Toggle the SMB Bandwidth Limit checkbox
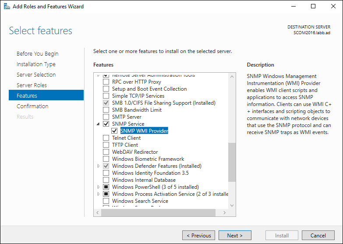343x244 pixels. [x=106, y=110]
